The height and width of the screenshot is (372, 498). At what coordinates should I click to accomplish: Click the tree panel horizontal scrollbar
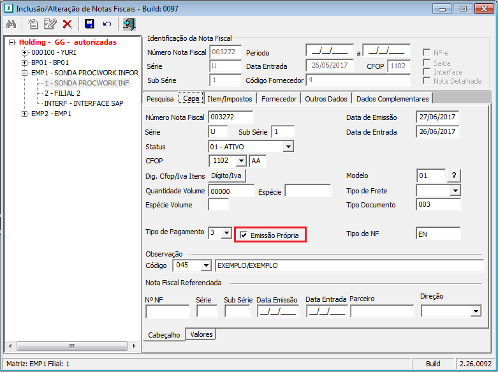pos(70,346)
